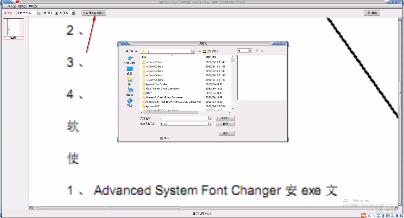Image resolution: width=404 pixels, height=218 pixels.
Task: Expand the 保存类型 *.bmp type dropdown
Action: [210, 124]
